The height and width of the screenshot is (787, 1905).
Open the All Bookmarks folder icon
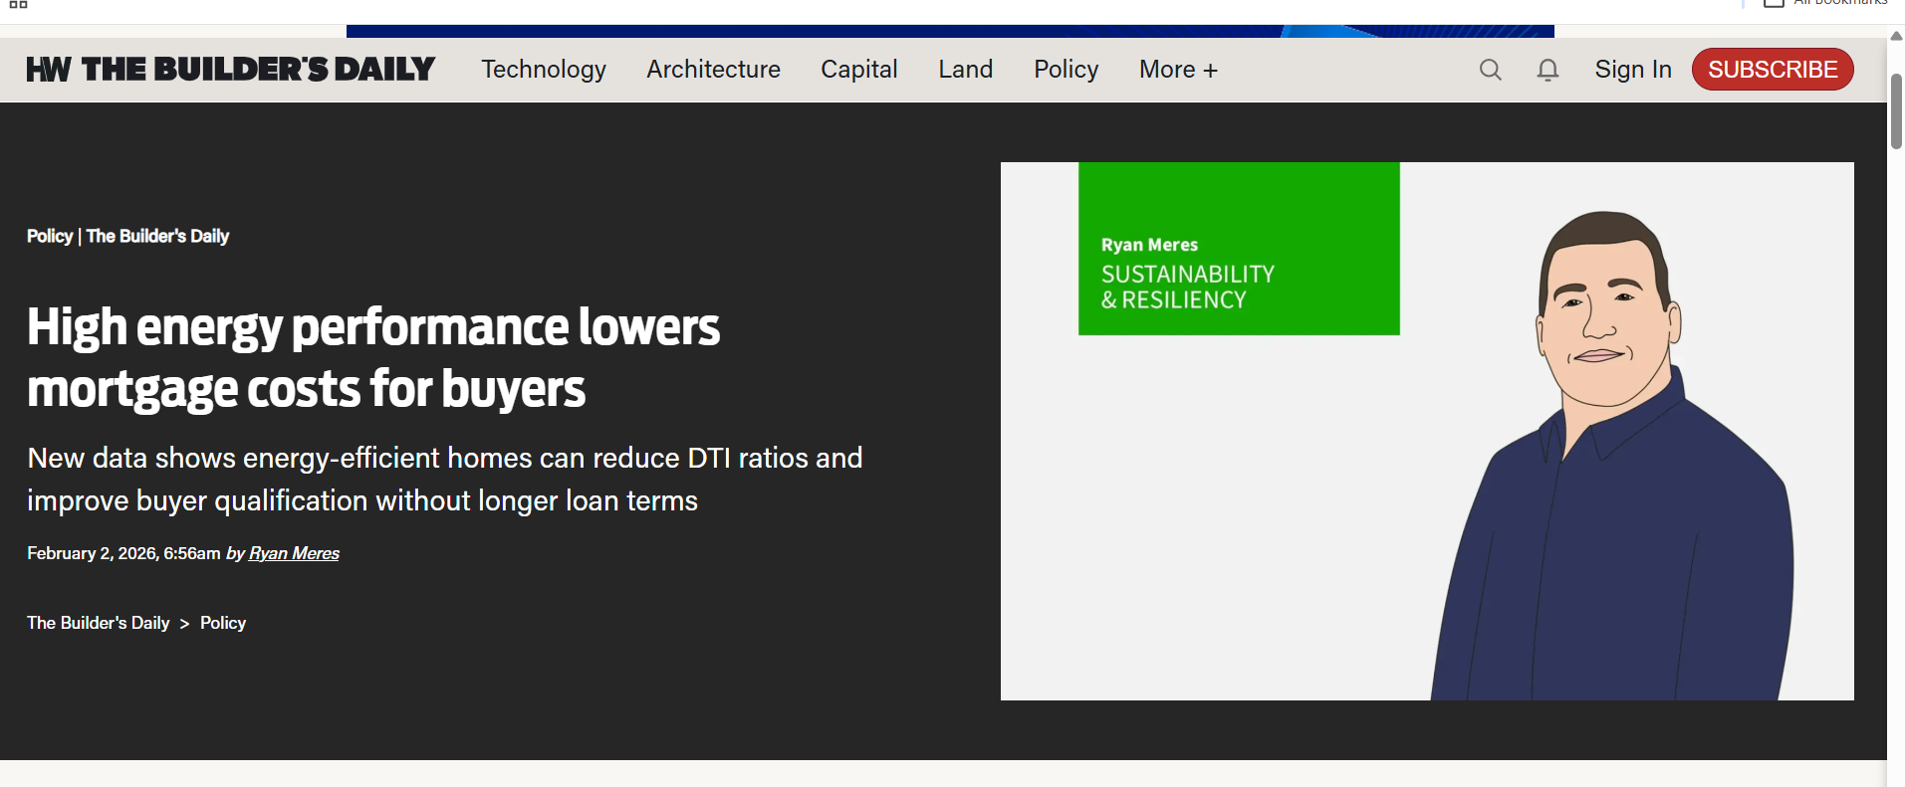pyautogui.click(x=1774, y=3)
